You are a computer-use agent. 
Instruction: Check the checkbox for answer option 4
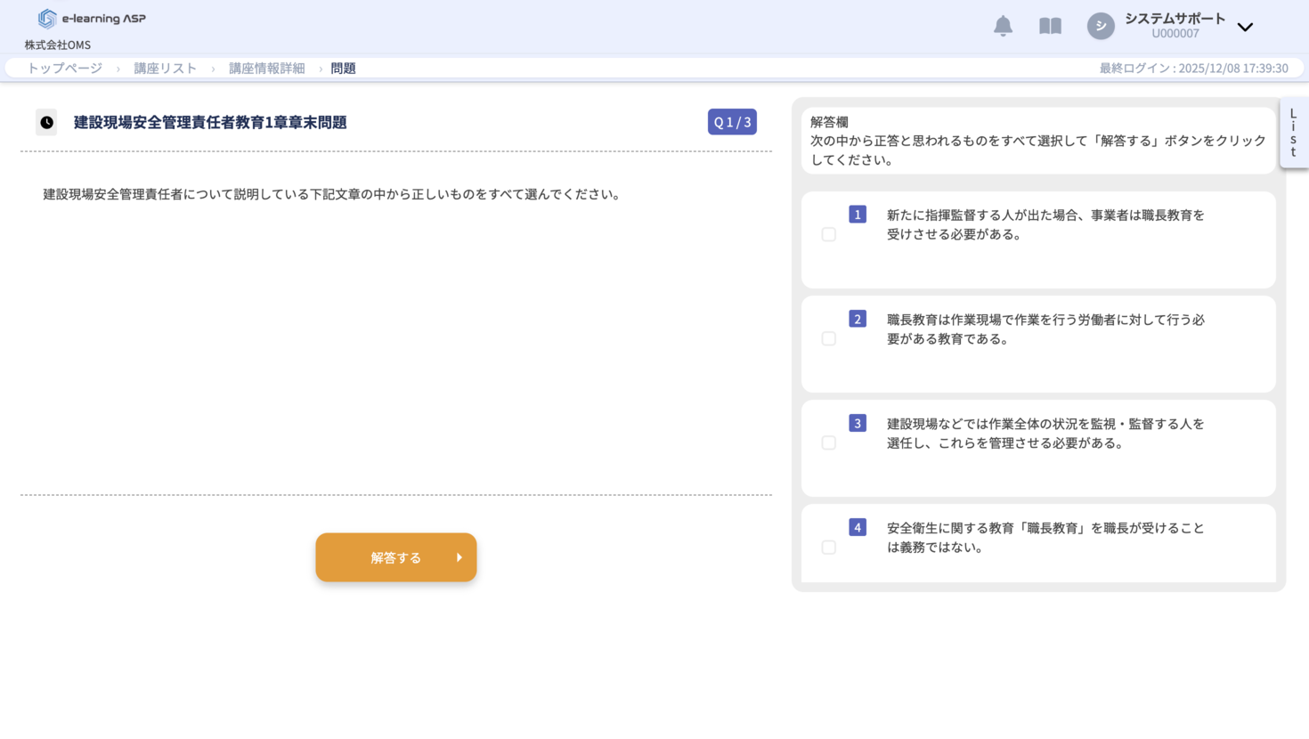829,547
